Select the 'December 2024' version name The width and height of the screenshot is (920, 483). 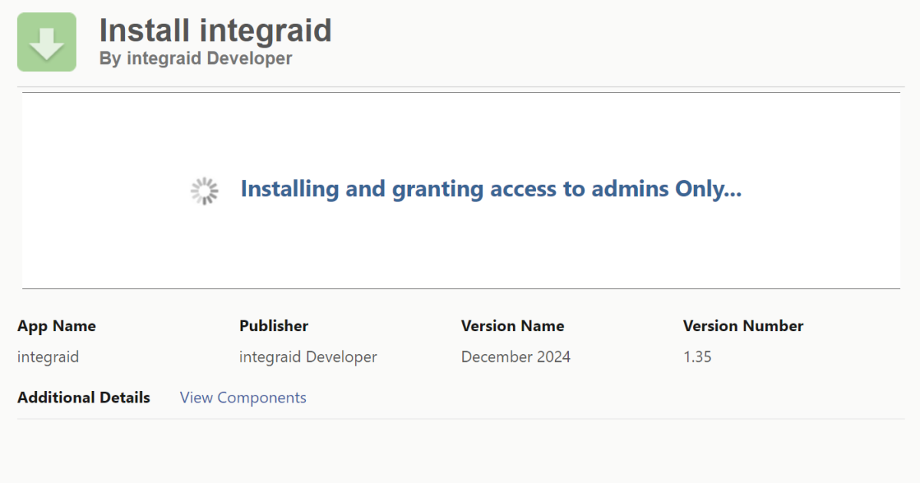pyautogui.click(x=516, y=357)
